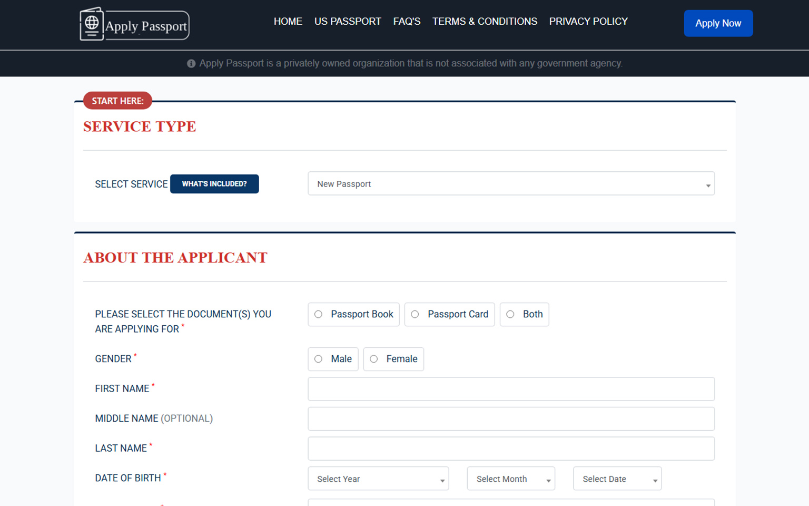View the PRIVACY POLICY page

(x=588, y=22)
